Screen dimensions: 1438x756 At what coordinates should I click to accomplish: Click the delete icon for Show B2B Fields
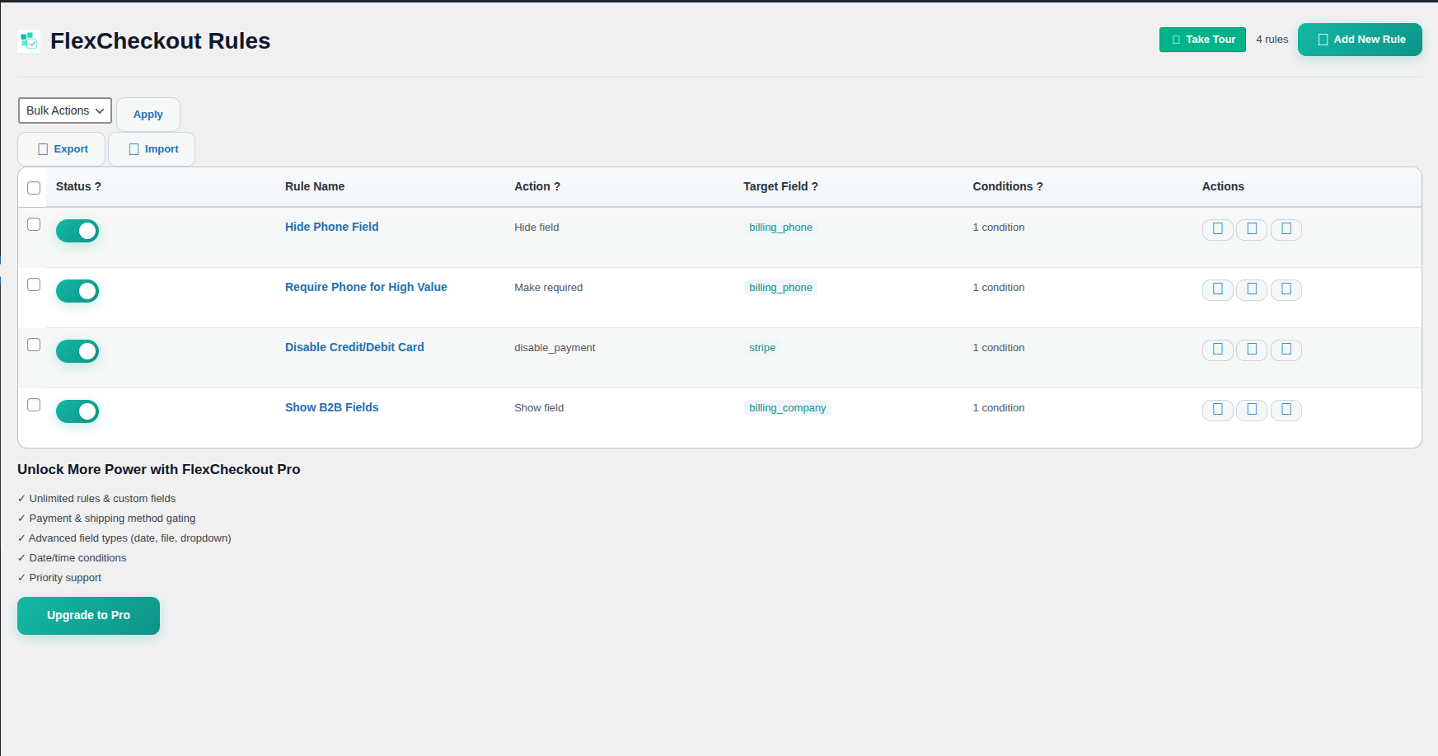tap(1286, 410)
